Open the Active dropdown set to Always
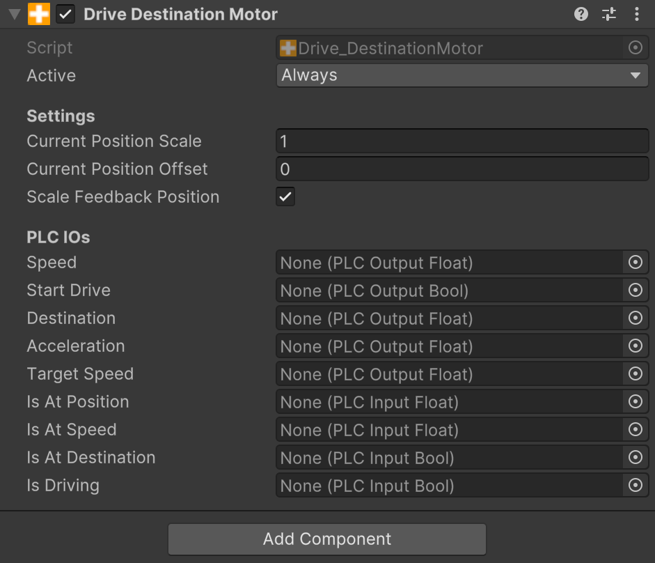This screenshot has width=655, height=563. pos(462,76)
